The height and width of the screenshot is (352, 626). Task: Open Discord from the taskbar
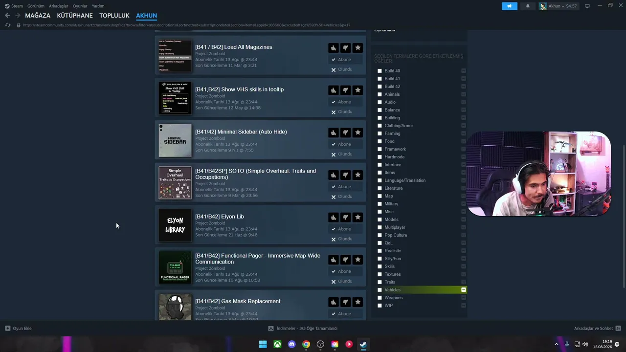pyautogui.click(x=292, y=344)
